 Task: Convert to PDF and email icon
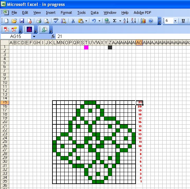tap(14, 29)
